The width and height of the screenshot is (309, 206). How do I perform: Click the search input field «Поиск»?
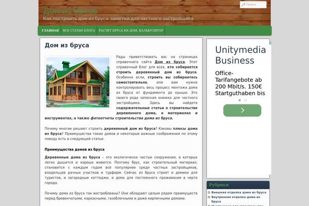tap(253, 5)
